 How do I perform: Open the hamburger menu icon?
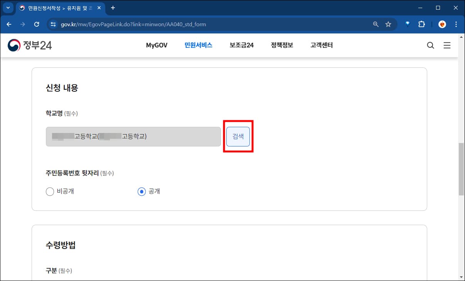click(447, 45)
